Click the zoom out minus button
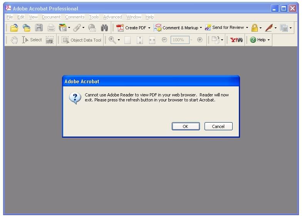 tap(164, 40)
